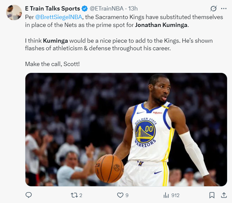Image resolution: width=232 pixels, height=203 pixels.
Task: Click the repost count 2
Action: pyautogui.click(x=81, y=195)
